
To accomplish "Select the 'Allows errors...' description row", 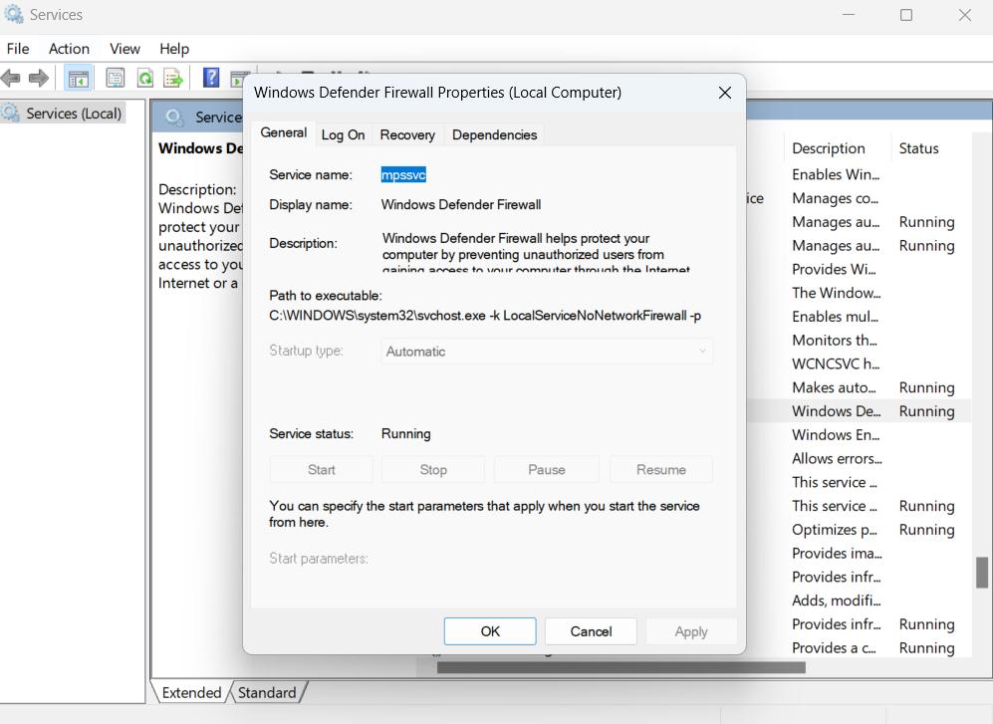I will pos(837,458).
